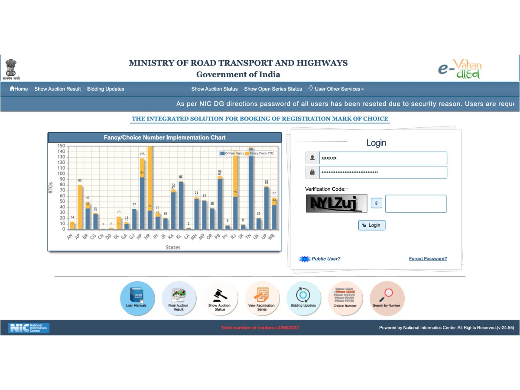Viewport: 520px width, 390px height.
Task: Click the e-Vahan logo
Action: (459, 69)
